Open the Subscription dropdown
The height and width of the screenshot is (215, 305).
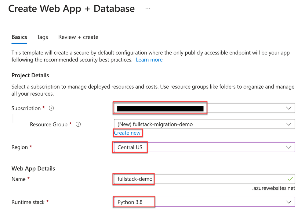205,108
